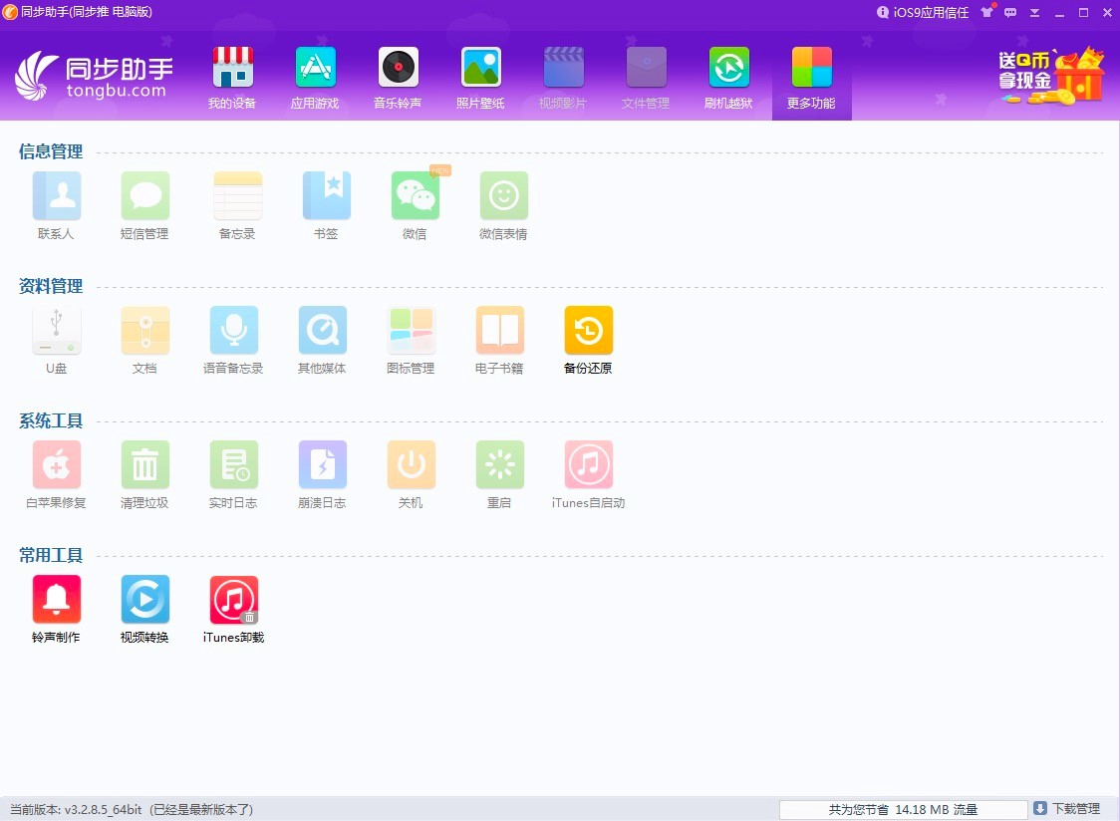Launch the 铃声制作 ringtone maker
The width and height of the screenshot is (1120, 821).
[x=56, y=600]
